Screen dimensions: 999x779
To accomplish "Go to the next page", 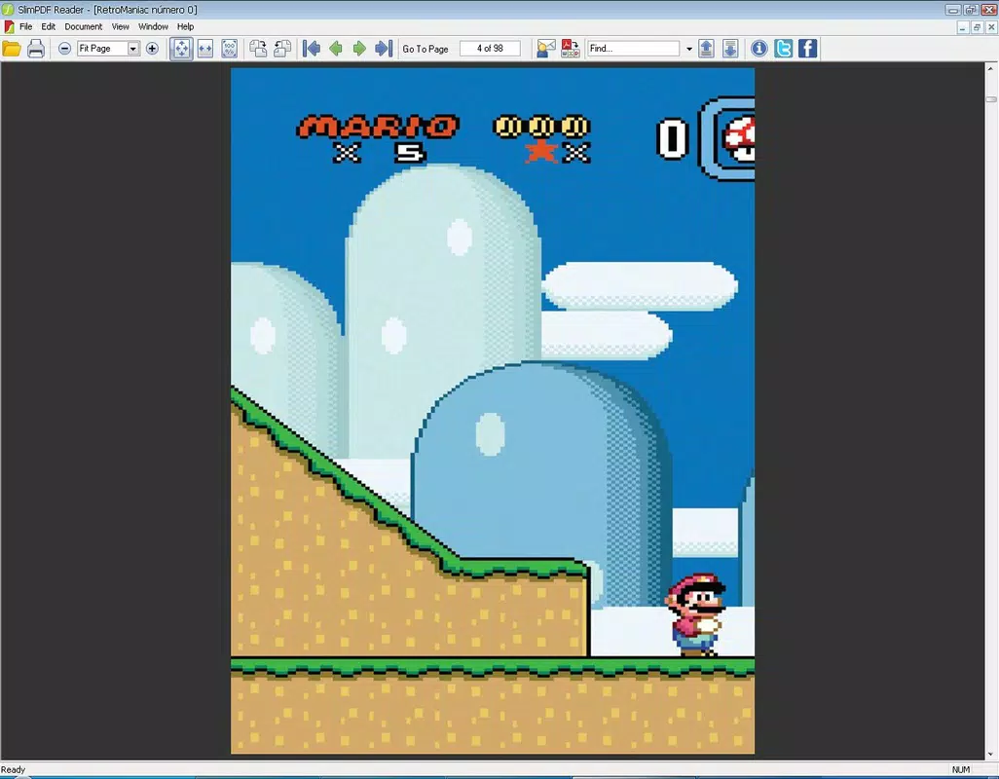I will [359, 49].
